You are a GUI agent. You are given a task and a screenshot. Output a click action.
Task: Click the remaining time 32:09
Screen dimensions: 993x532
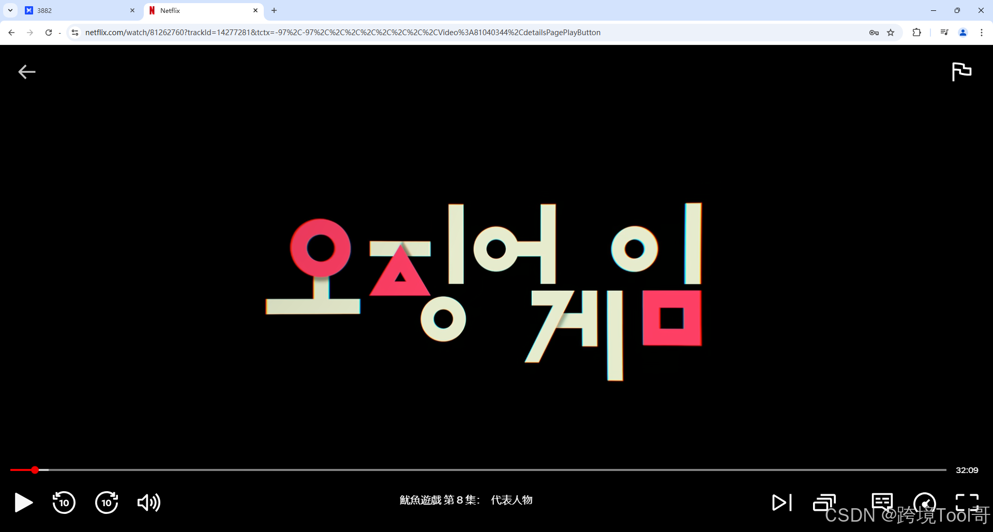[967, 470]
